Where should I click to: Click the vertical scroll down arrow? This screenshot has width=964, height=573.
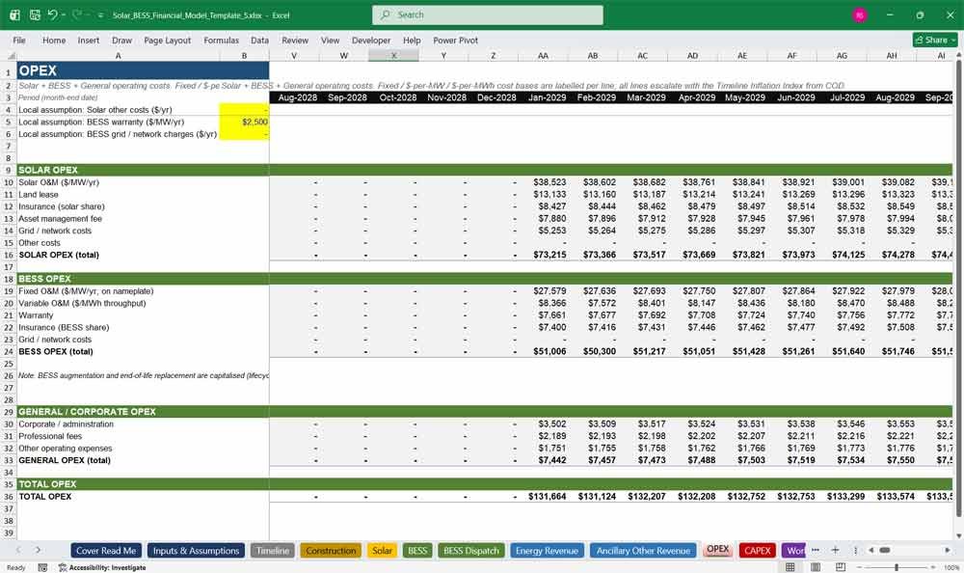click(x=958, y=536)
